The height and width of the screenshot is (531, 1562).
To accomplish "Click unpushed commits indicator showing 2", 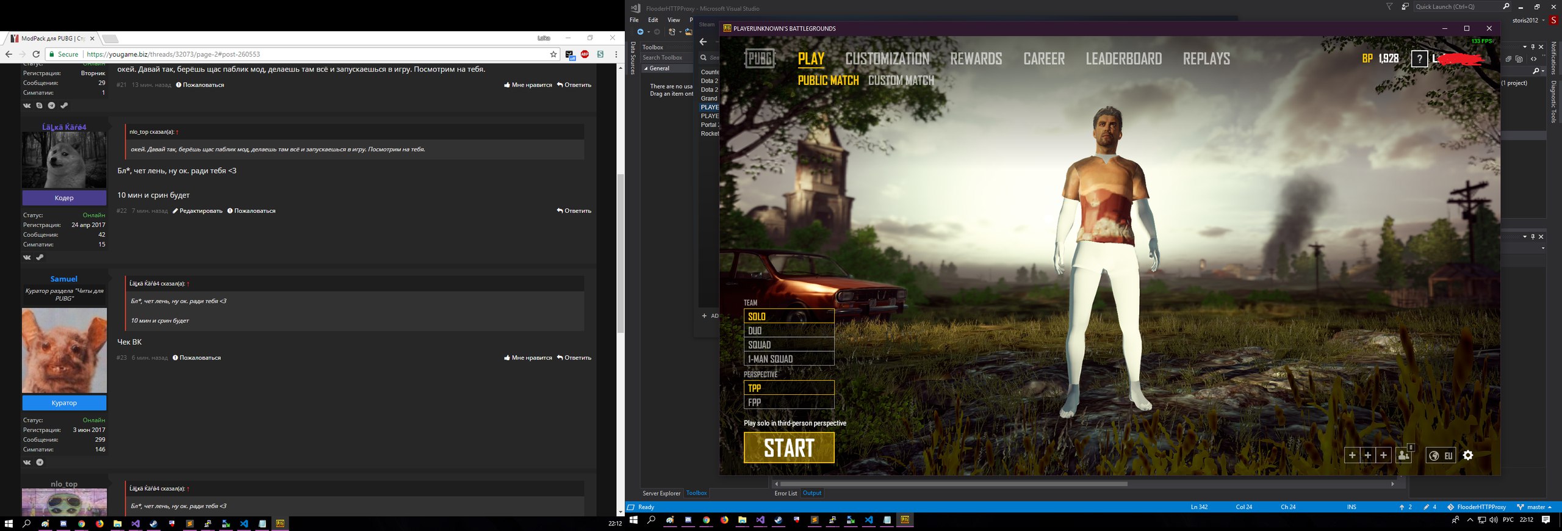I will click(1406, 507).
